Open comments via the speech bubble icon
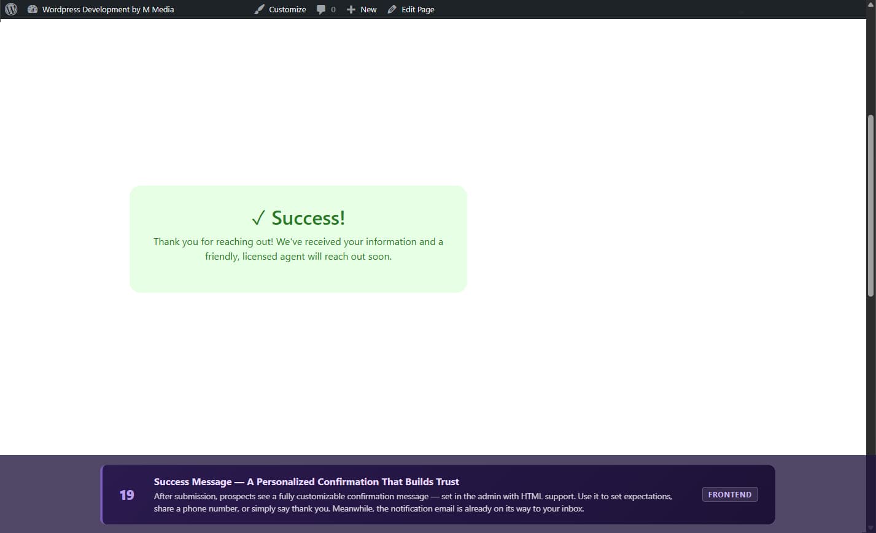The image size is (876, 533). (322, 9)
